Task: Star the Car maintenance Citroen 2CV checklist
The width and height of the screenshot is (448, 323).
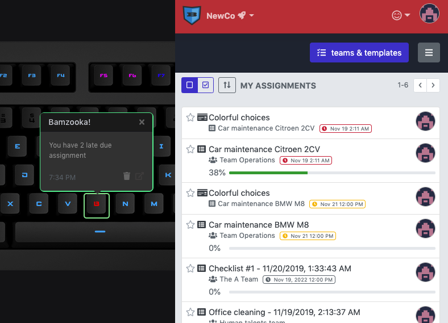Action: point(190,149)
